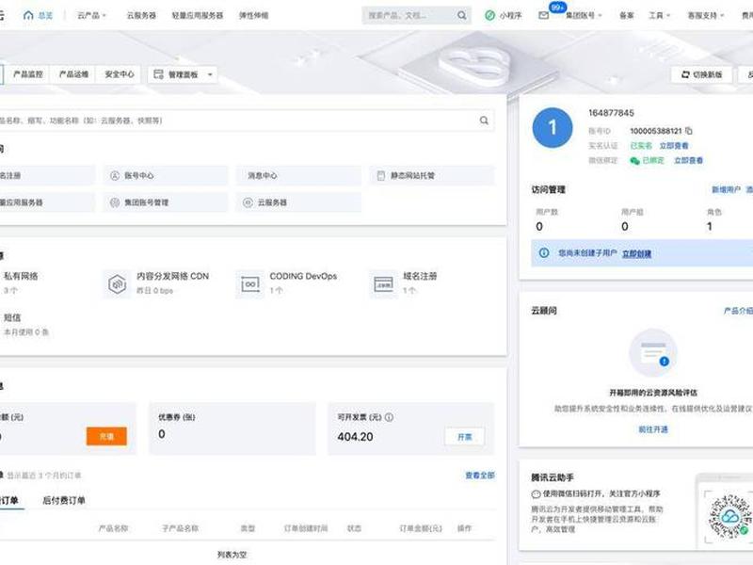Switch to the 产品运维 tab
The image size is (753, 565).
coord(73,74)
